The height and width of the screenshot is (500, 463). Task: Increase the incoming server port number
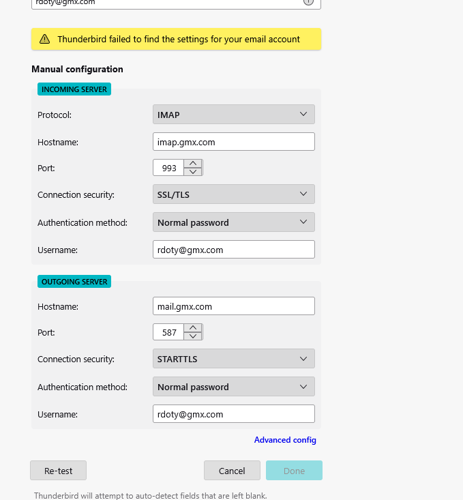click(194, 164)
